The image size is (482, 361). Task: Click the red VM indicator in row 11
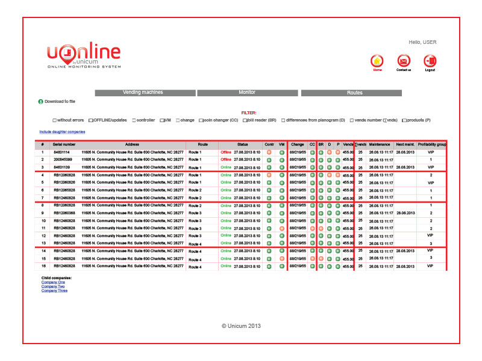(281, 228)
